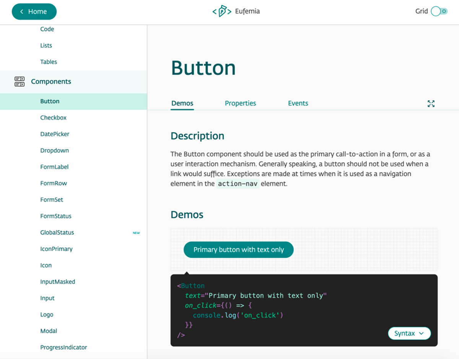Click the text attribute line in code
This screenshot has height=359, width=459.
pos(256,296)
